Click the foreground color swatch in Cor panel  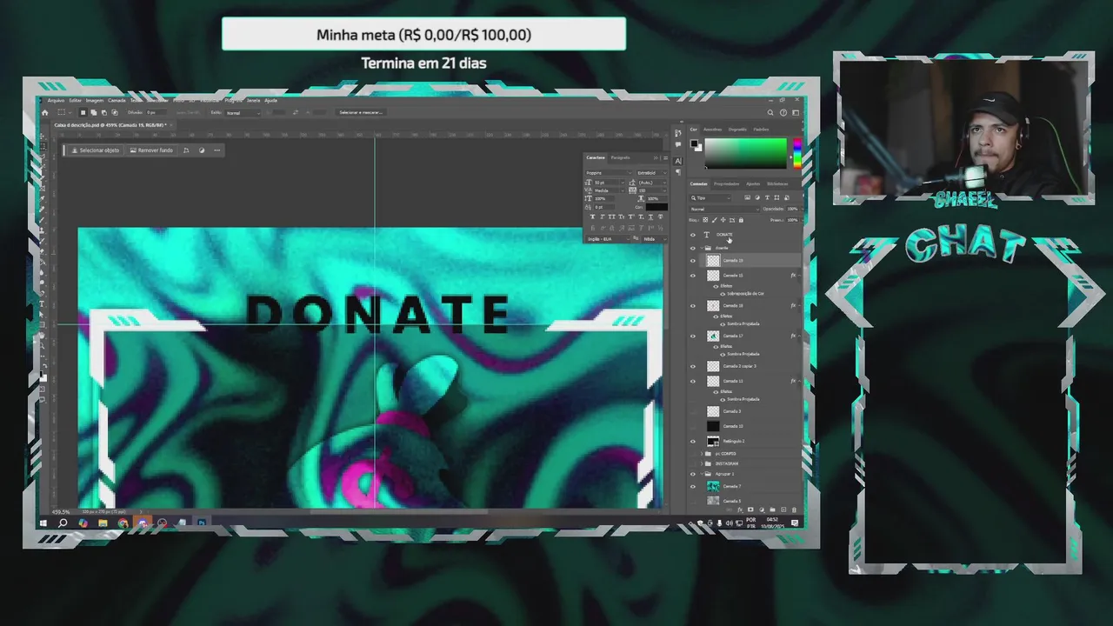pos(694,143)
